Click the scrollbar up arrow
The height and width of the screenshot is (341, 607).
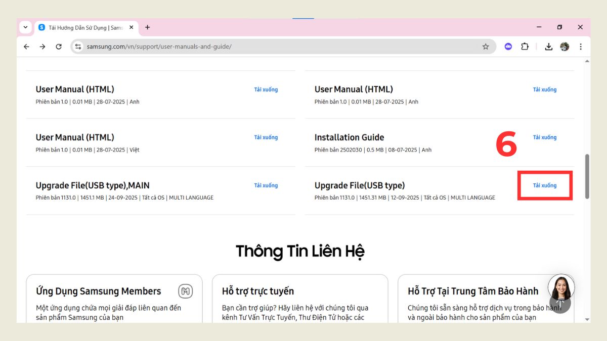tap(587, 61)
